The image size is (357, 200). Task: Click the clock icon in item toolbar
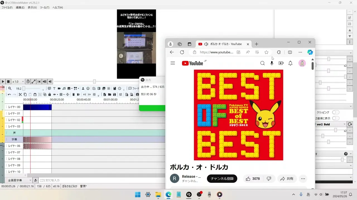click(120, 88)
